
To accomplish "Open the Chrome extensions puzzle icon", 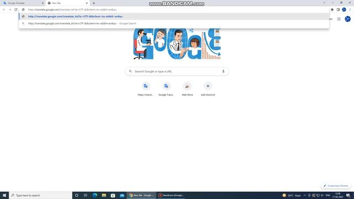I will click(x=332, y=10).
